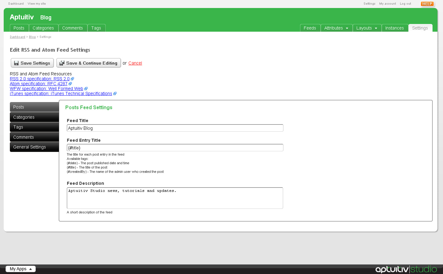Viewport: 443px width, 274px height.
Task: Click external link icon beside Atom specification
Action: 70,84
